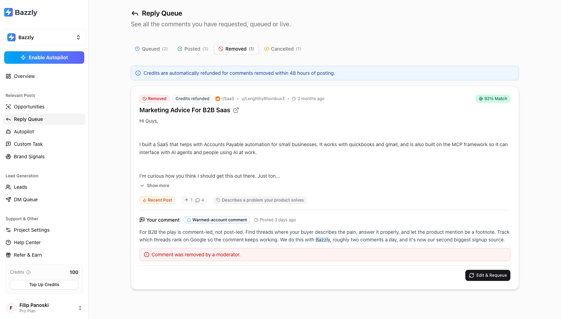Switch to the Queued tab

151,49
